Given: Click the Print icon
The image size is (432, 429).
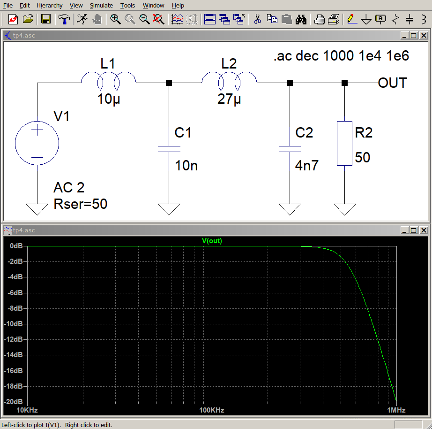Looking at the screenshot, I should coord(334,19).
